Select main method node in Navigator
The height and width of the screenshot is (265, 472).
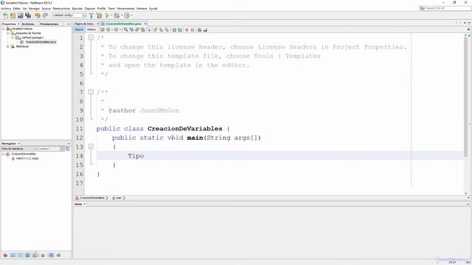27,158
